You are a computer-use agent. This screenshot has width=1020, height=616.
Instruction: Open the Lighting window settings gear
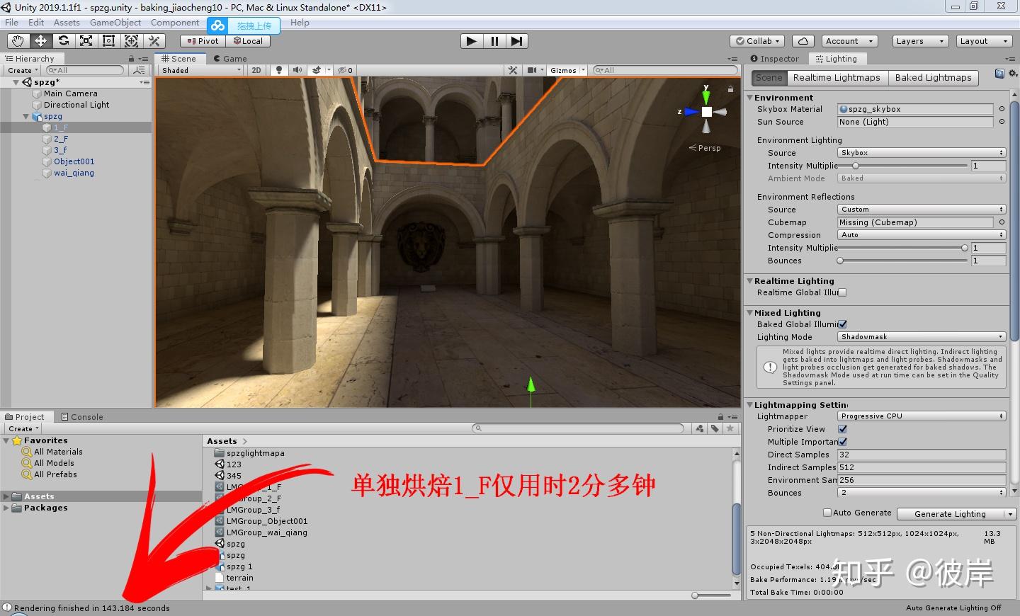1012,74
